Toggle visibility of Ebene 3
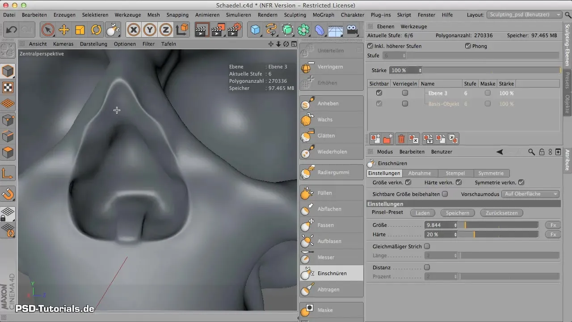 pyautogui.click(x=379, y=93)
